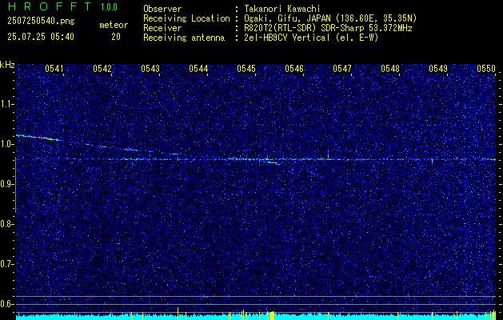Click the kHz axis unit label
This screenshot has width=503, height=320.
pyautogui.click(x=7, y=65)
